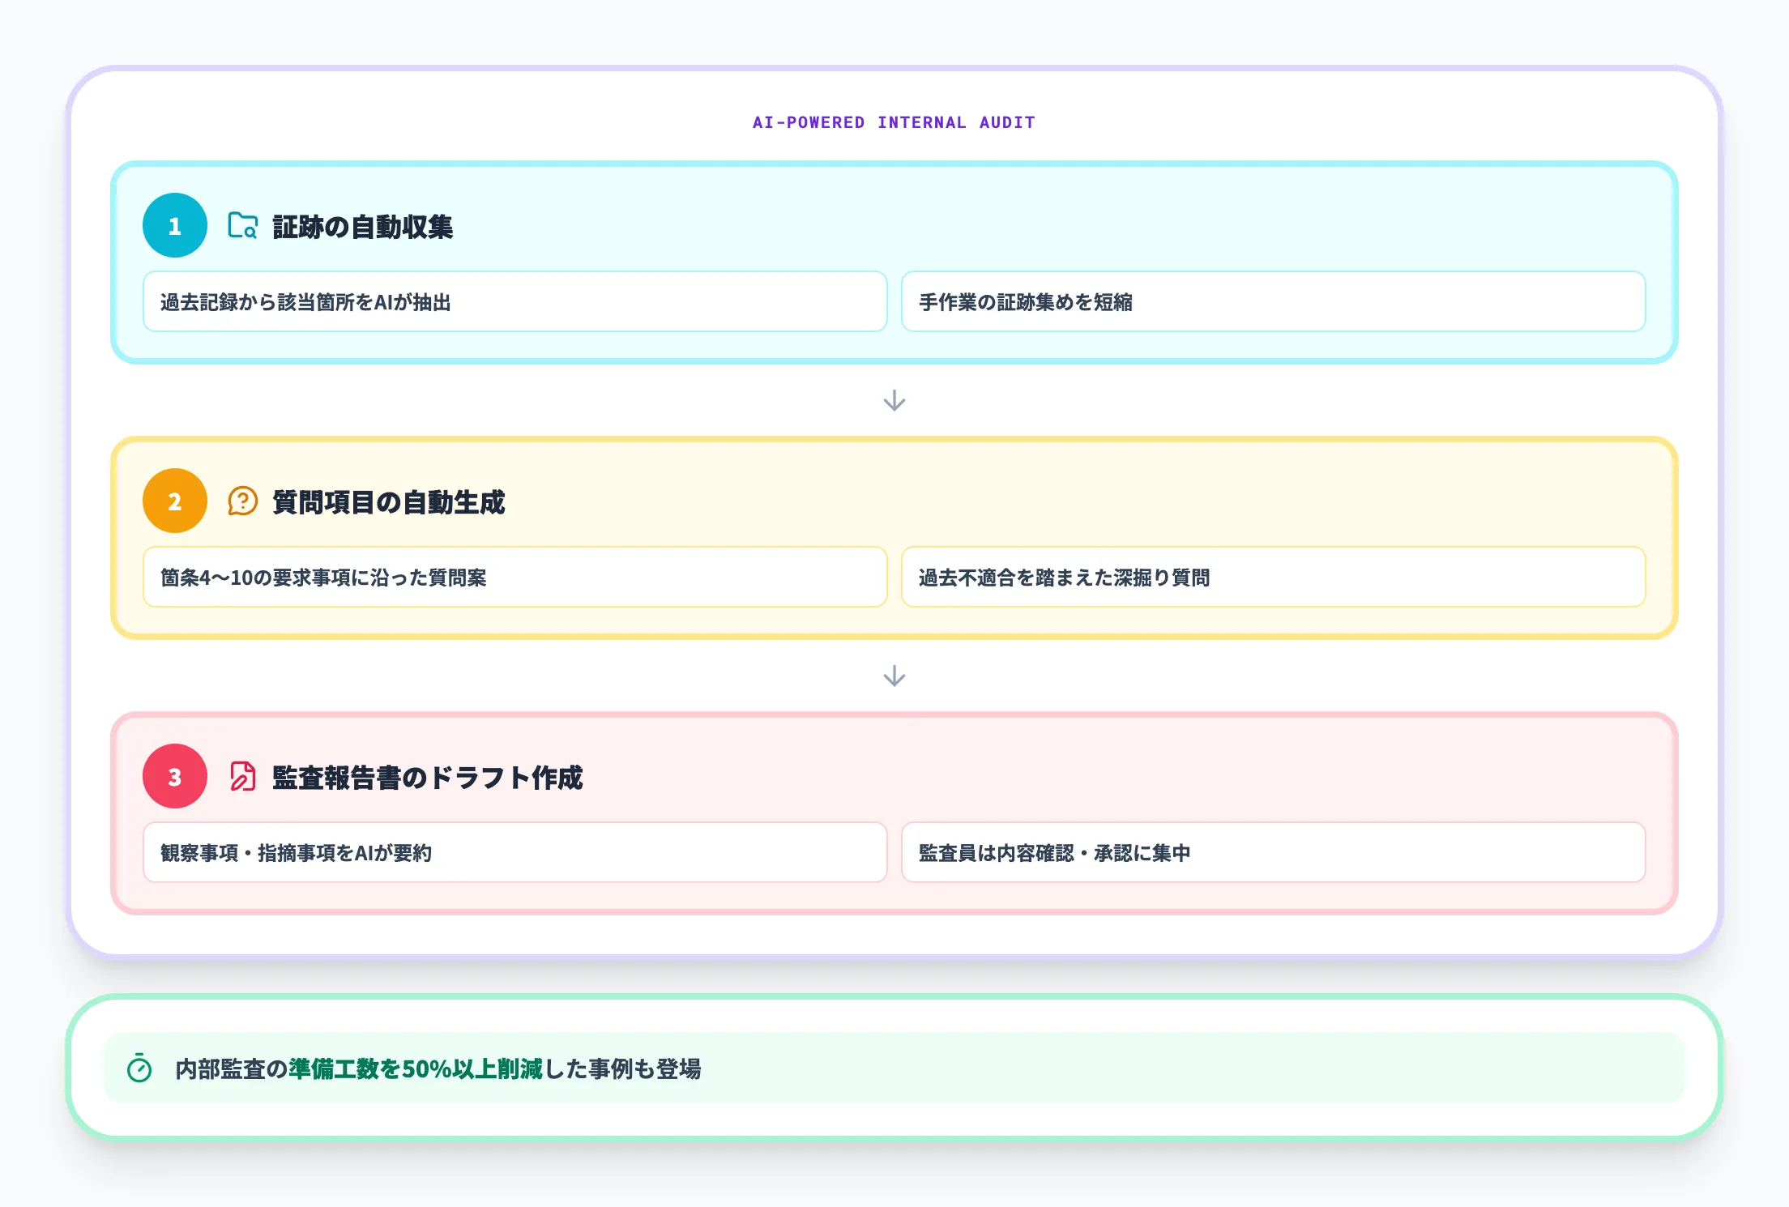1789x1207 pixels.
Task: Click the AI-POWERED INTERNAL AUDIT heading
Action: pyautogui.click(x=894, y=123)
